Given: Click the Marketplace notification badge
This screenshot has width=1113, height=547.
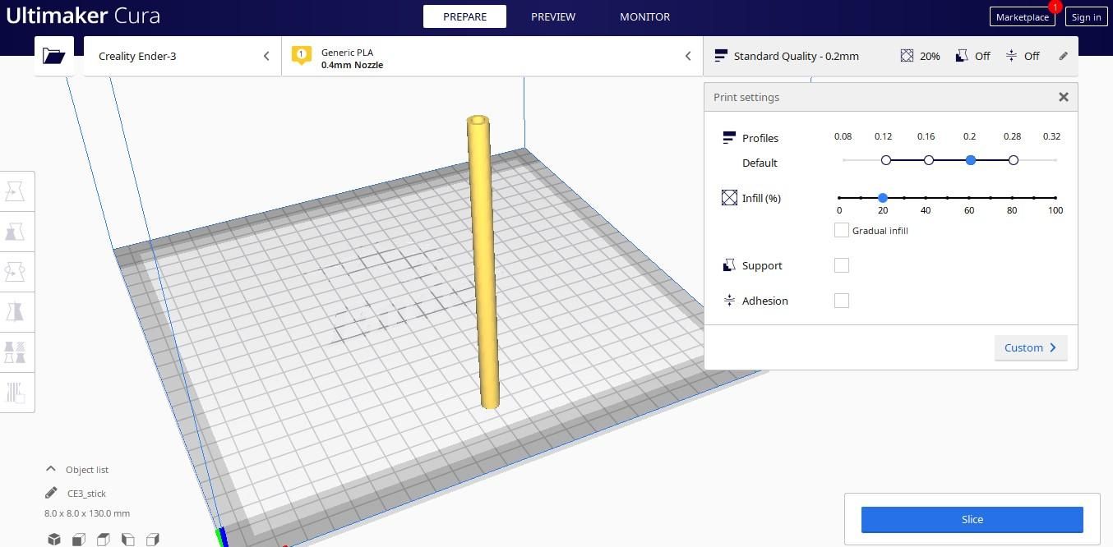Looking at the screenshot, I should pos(1055,7).
